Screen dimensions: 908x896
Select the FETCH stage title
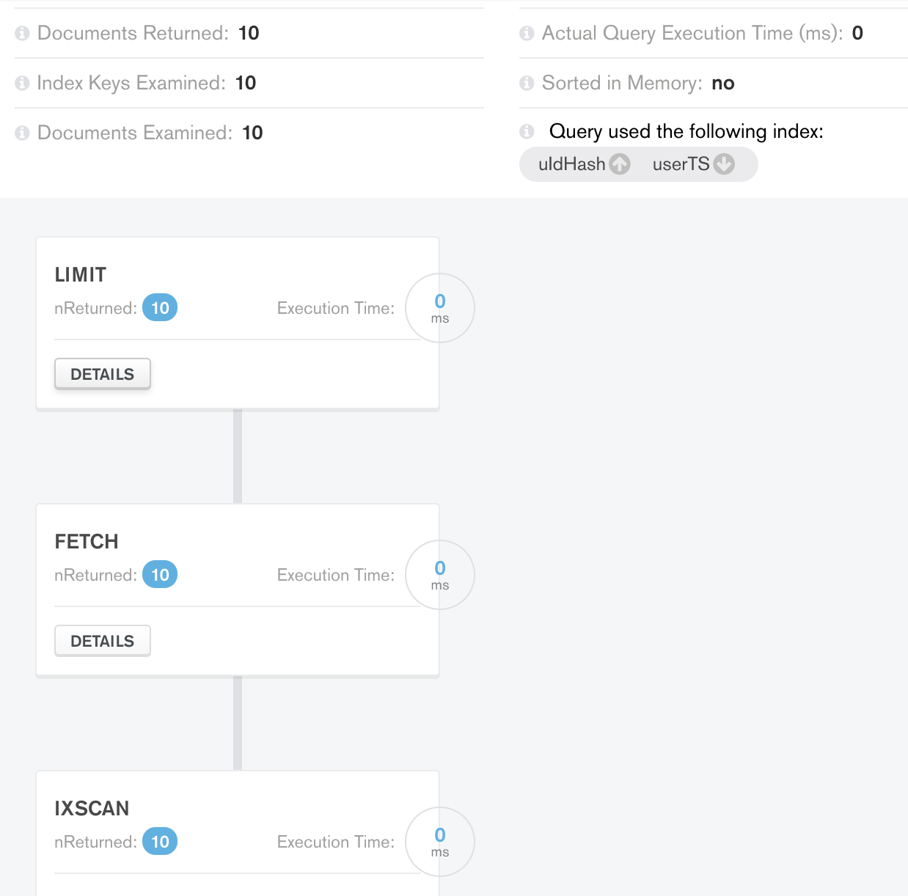pyautogui.click(x=87, y=542)
